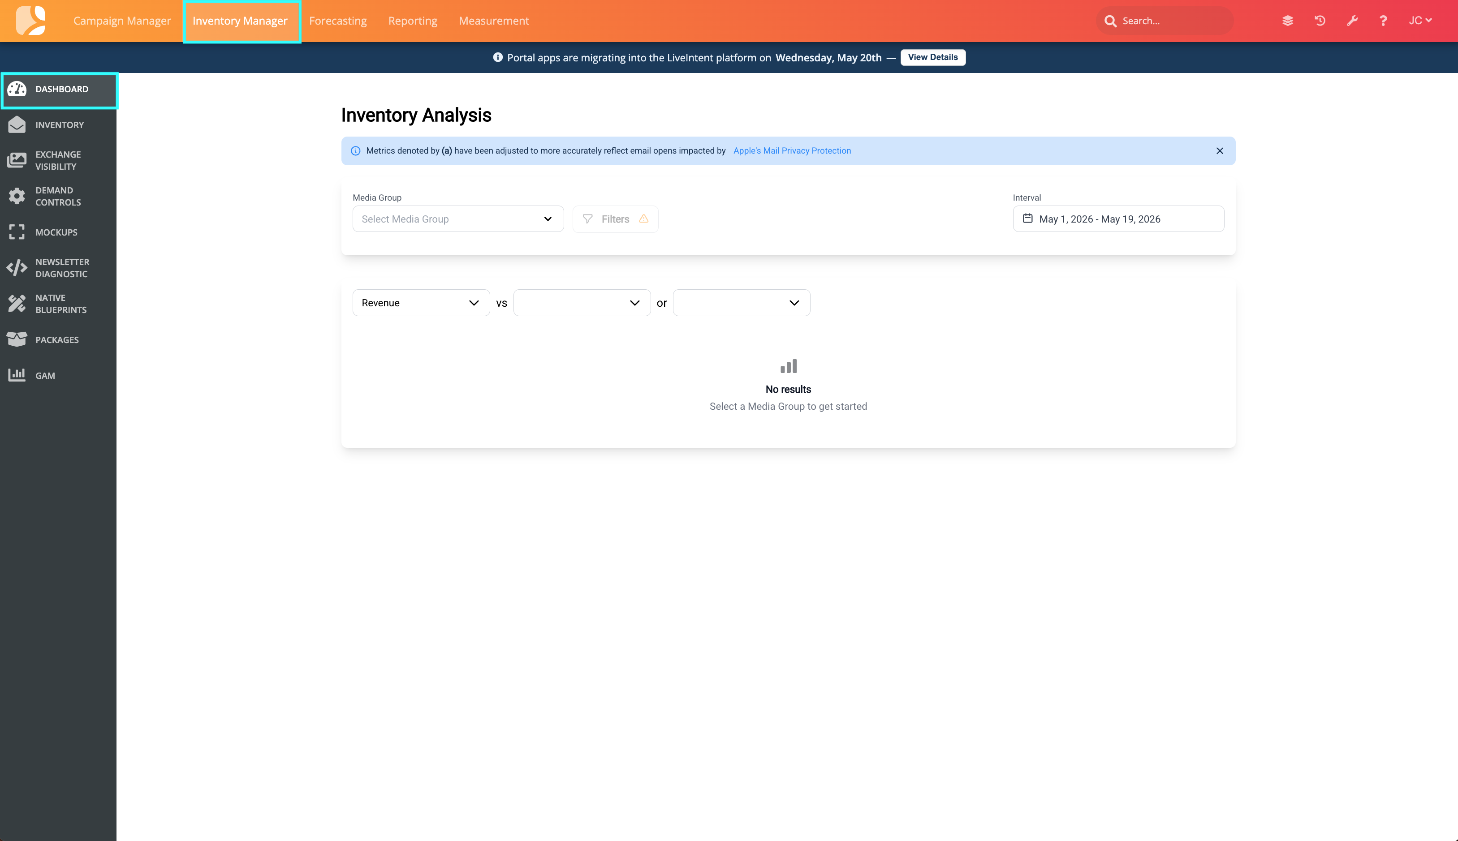Click the 'Wednesday, May 20th' text
The height and width of the screenshot is (841, 1458).
[828, 58]
